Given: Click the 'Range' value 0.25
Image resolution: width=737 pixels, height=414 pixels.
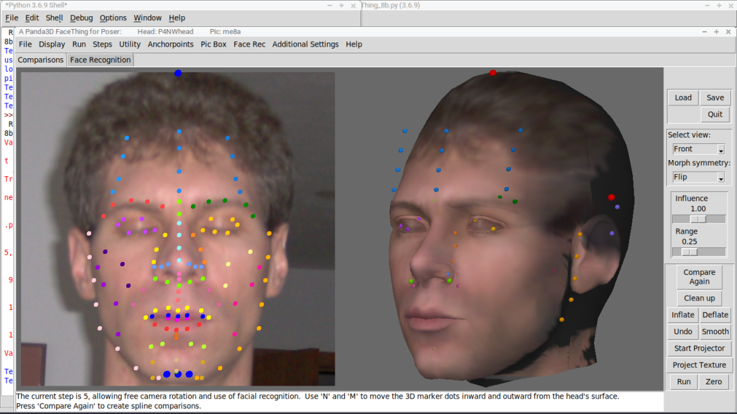Looking at the screenshot, I should pyautogui.click(x=689, y=242).
